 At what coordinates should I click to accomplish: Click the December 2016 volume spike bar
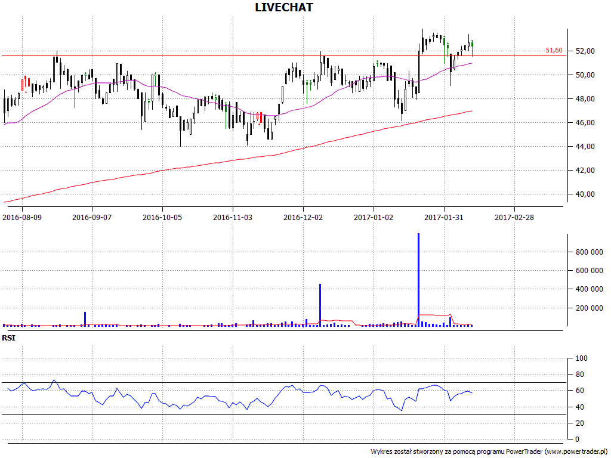tap(320, 305)
